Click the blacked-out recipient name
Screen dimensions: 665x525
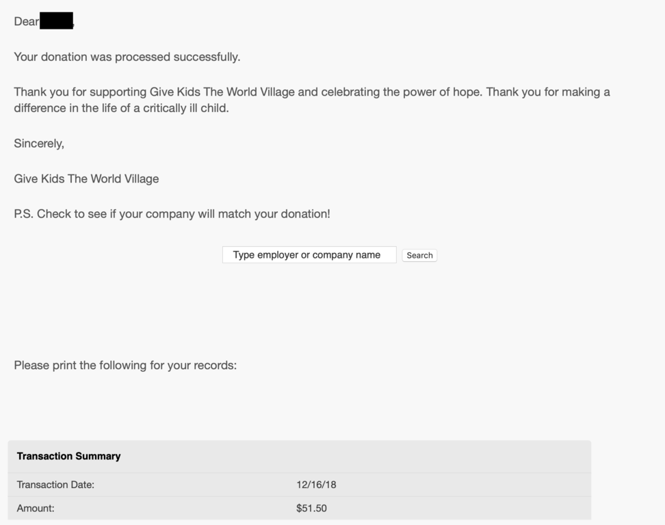click(56, 21)
